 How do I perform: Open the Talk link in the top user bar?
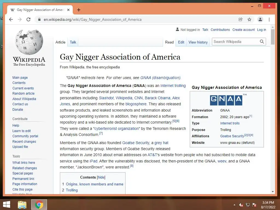[205, 30]
